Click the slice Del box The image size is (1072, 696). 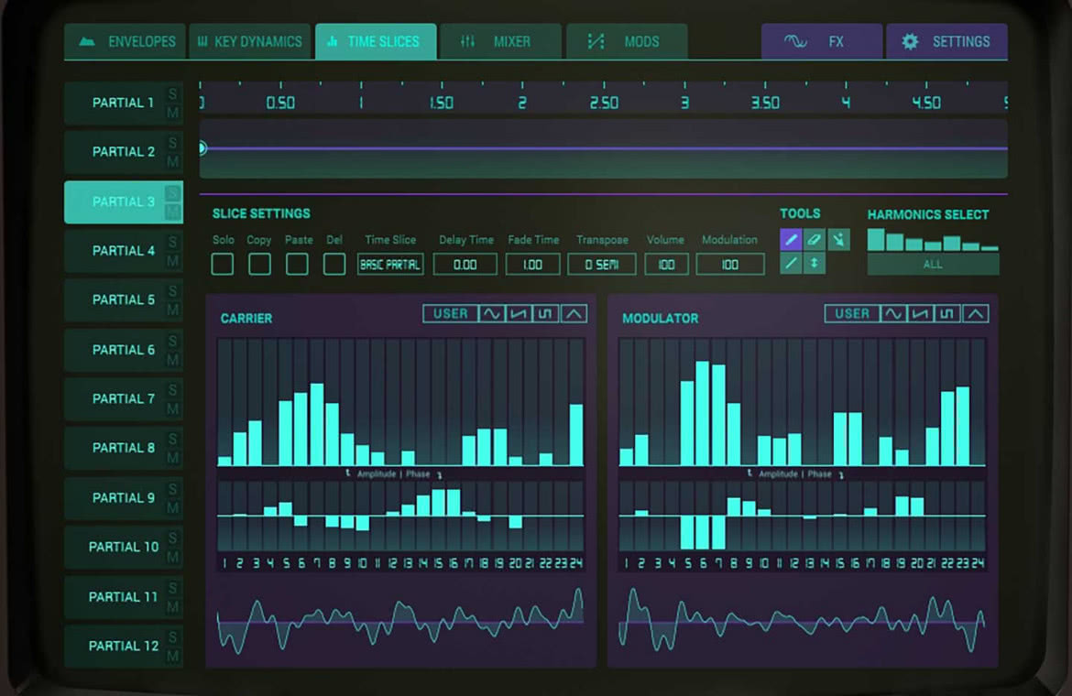click(334, 264)
